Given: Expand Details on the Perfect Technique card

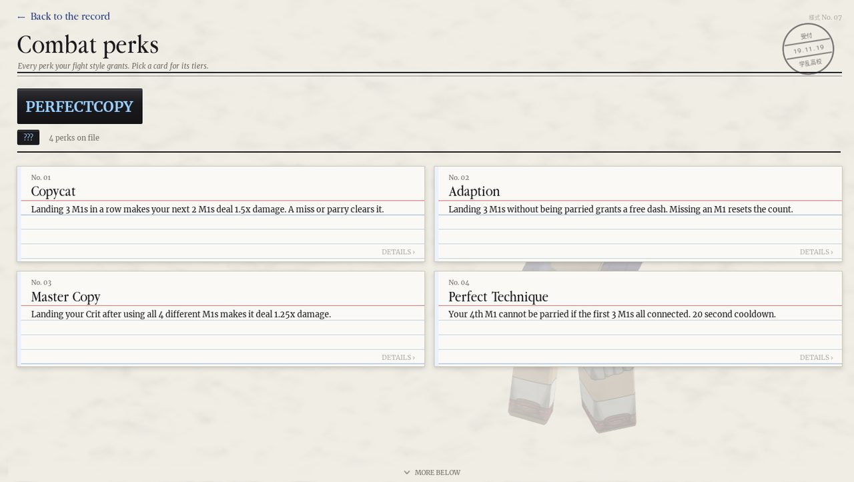Looking at the screenshot, I should pyautogui.click(x=817, y=357).
